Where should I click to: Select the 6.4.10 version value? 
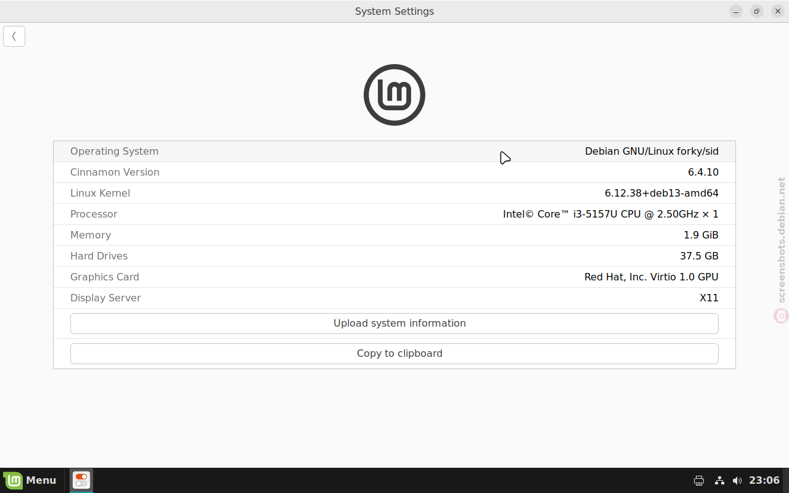pyautogui.click(x=703, y=173)
